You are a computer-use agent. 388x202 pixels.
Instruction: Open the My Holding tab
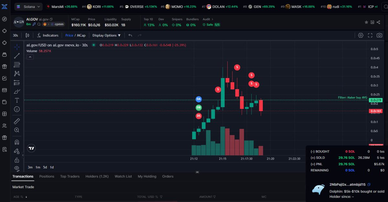click(x=147, y=176)
